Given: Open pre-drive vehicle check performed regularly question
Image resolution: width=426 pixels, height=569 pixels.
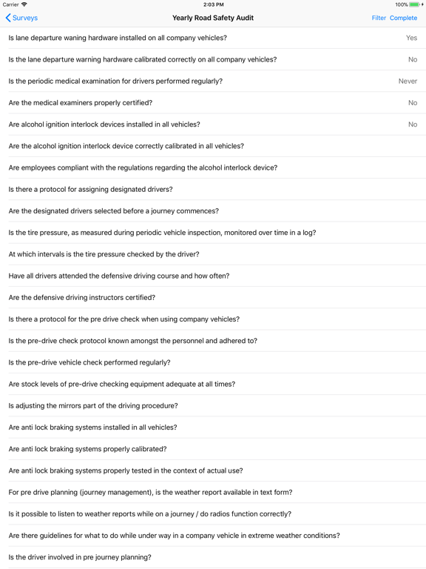Looking at the screenshot, I should (213, 362).
